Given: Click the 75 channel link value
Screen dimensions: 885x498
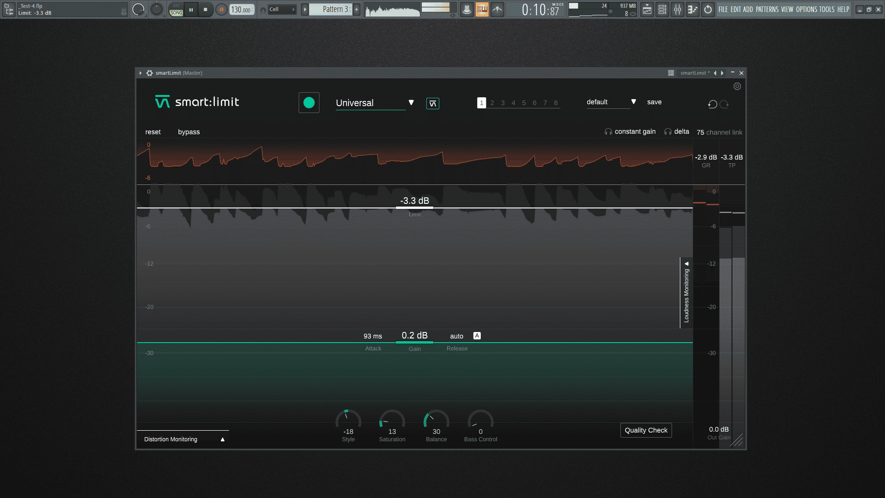Looking at the screenshot, I should [x=700, y=132].
